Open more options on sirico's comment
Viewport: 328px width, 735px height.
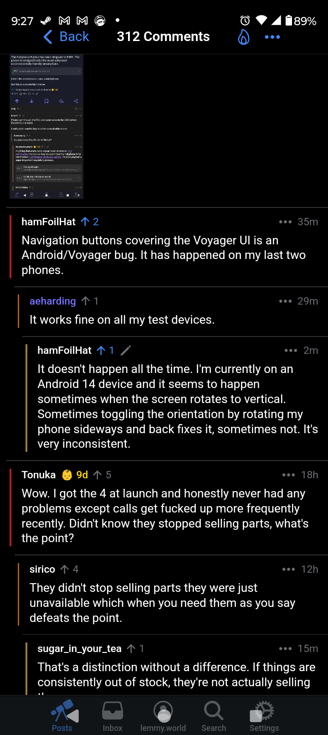click(x=288, y=569)
